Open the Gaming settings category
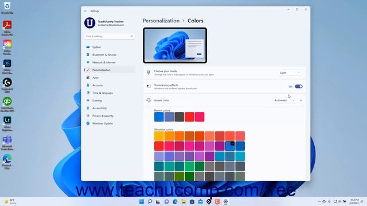 click(110, 101)
